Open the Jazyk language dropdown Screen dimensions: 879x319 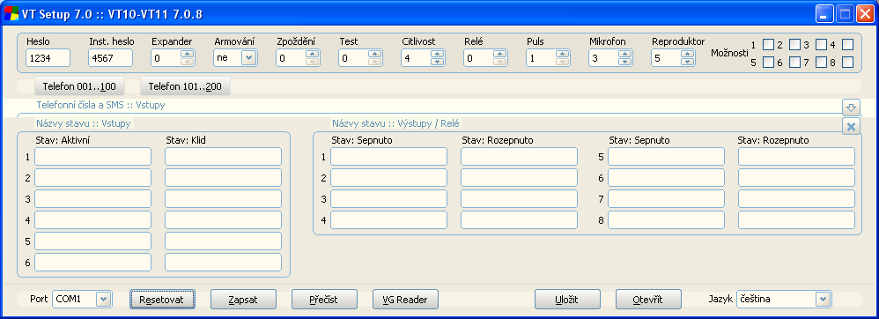tap(823, 300)
